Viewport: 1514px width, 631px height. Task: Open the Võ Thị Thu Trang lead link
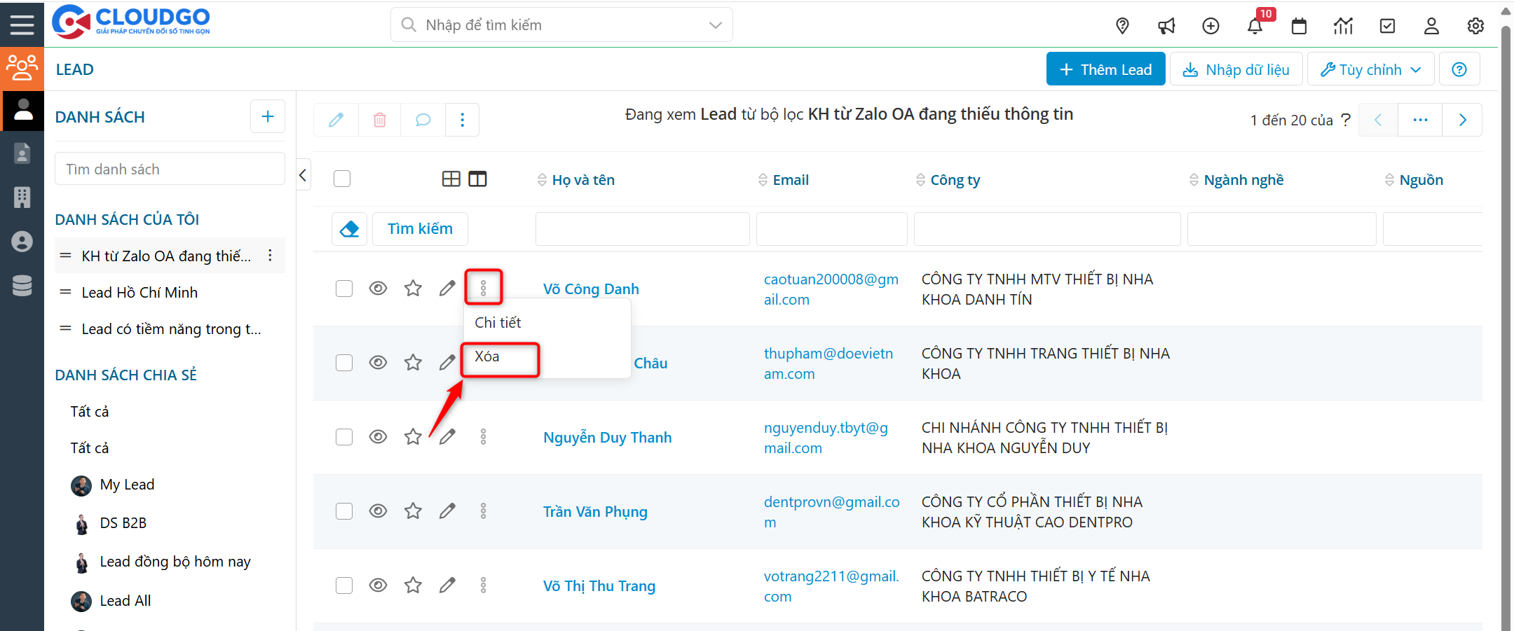tap(599, 586)
